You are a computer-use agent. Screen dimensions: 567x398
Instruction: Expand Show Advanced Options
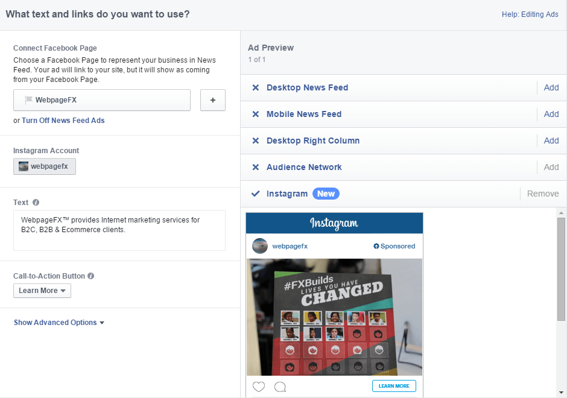pyautogui.click(x=59, y=323)
